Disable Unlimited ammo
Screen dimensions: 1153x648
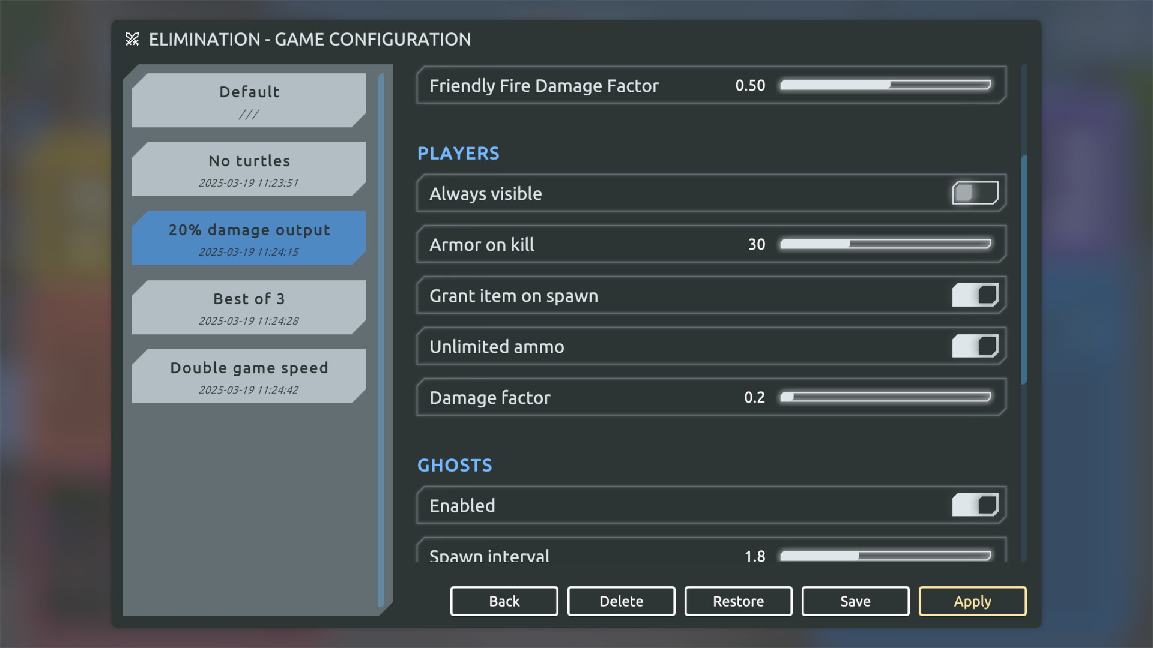point(974,346)
